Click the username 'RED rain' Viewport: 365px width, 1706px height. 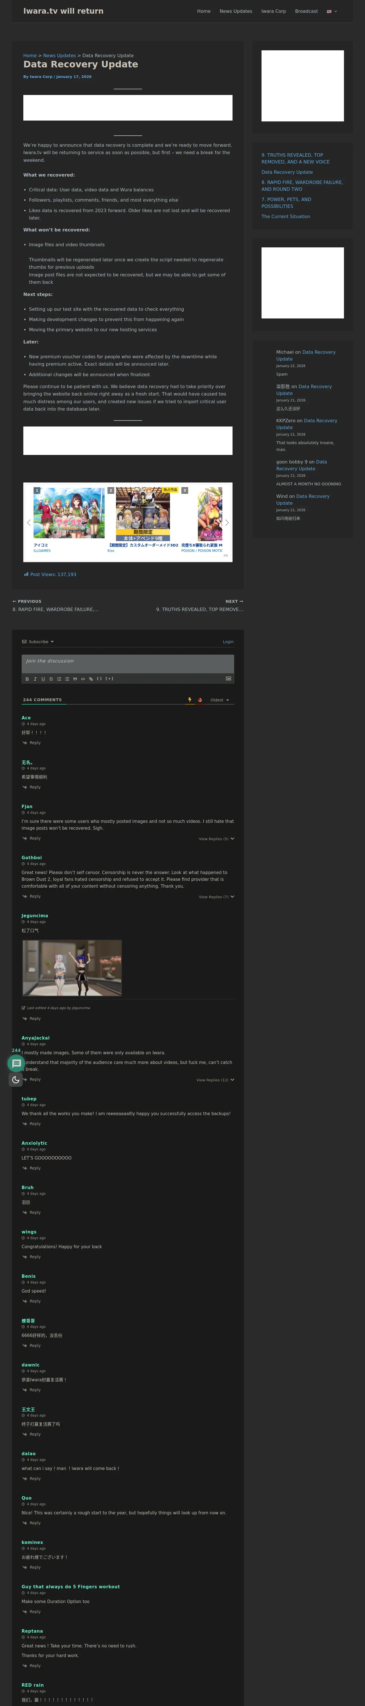[x=32, y=1686]
